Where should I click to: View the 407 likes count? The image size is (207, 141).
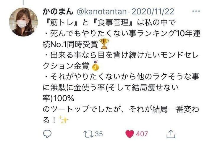pyautogui.click(x=142, y=134)
